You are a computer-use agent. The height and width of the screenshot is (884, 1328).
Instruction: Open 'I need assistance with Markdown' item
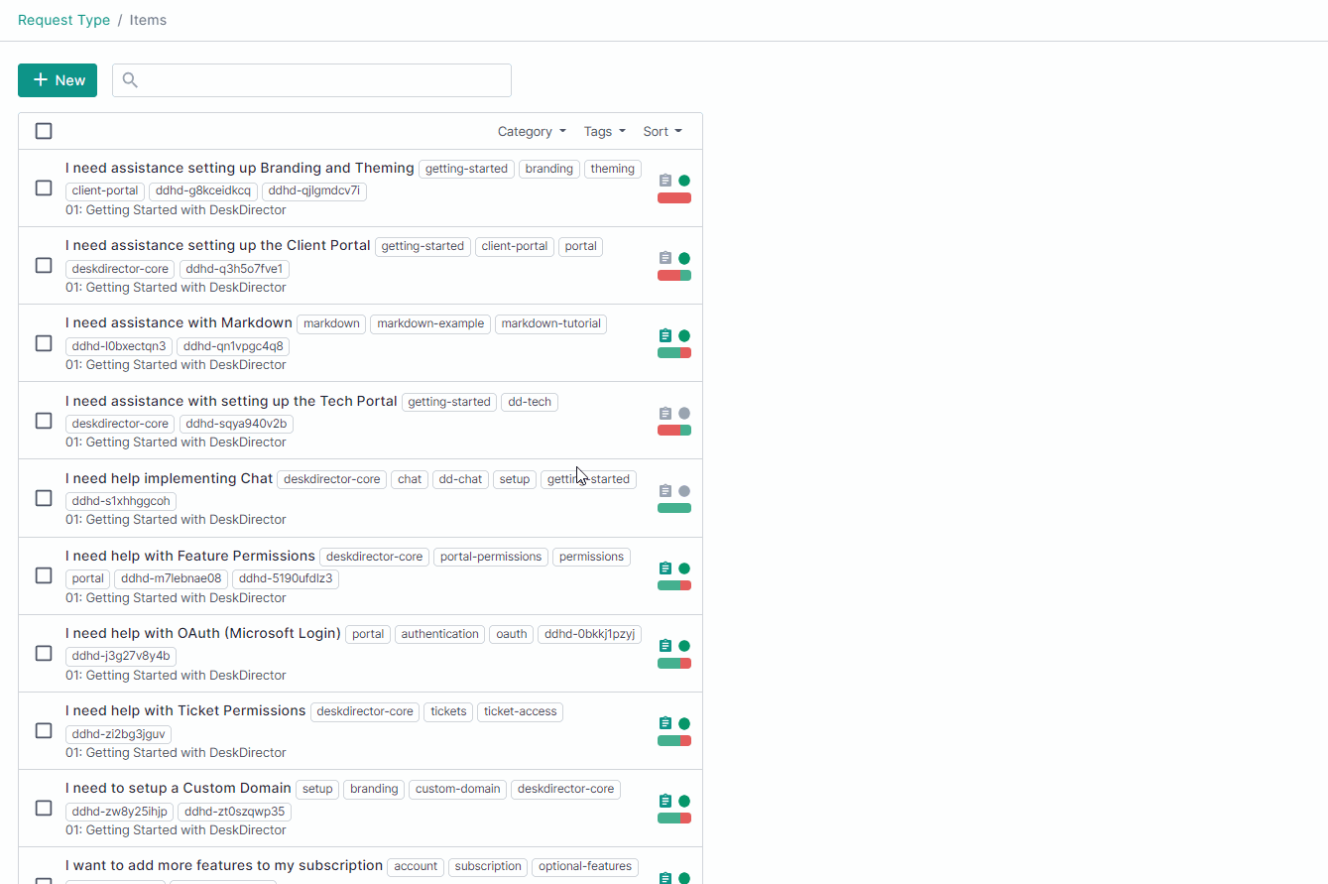click(x=179, y=322)
